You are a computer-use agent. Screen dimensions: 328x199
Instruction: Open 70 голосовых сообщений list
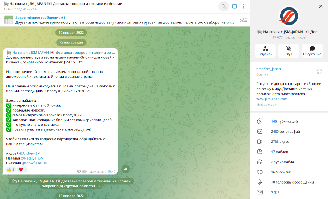pos(292,182)
